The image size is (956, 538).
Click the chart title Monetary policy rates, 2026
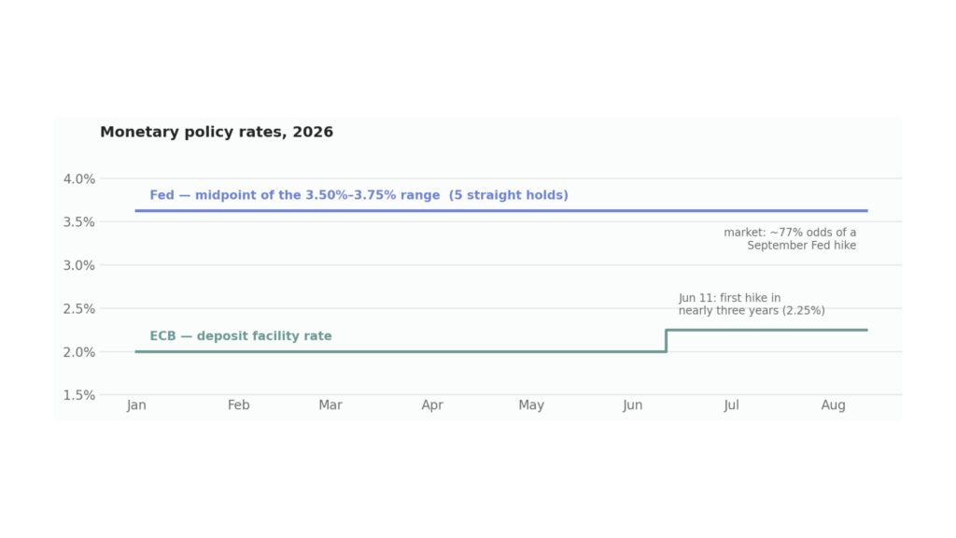click(x=217, y=133)
